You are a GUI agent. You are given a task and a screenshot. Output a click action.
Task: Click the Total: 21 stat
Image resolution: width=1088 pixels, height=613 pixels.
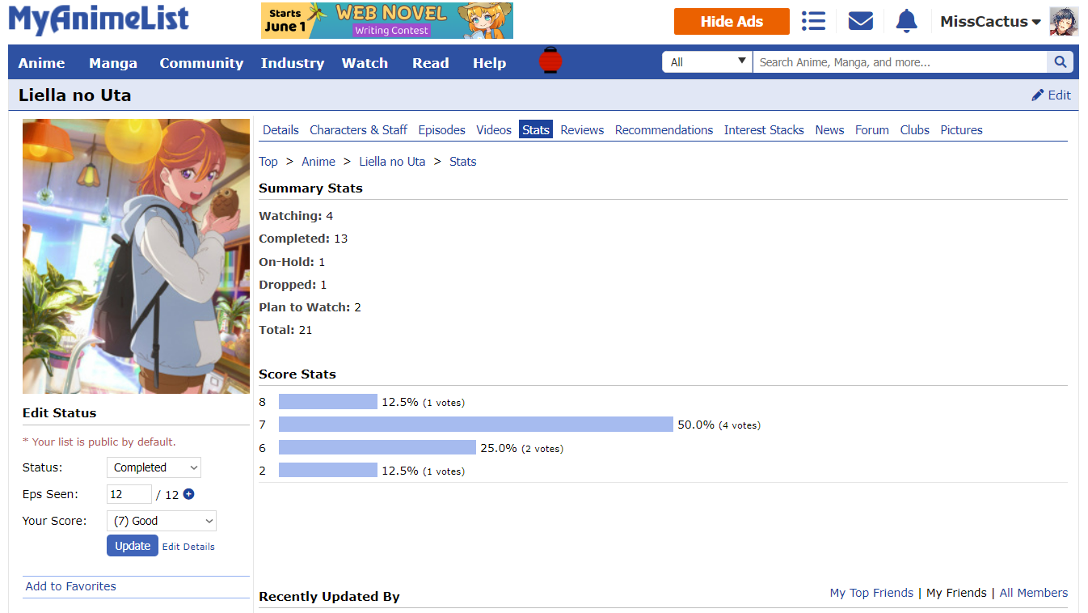(x=285, y=330)
